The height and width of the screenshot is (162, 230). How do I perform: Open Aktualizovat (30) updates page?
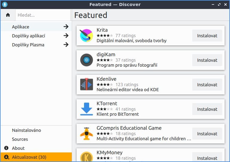(36, 157)
